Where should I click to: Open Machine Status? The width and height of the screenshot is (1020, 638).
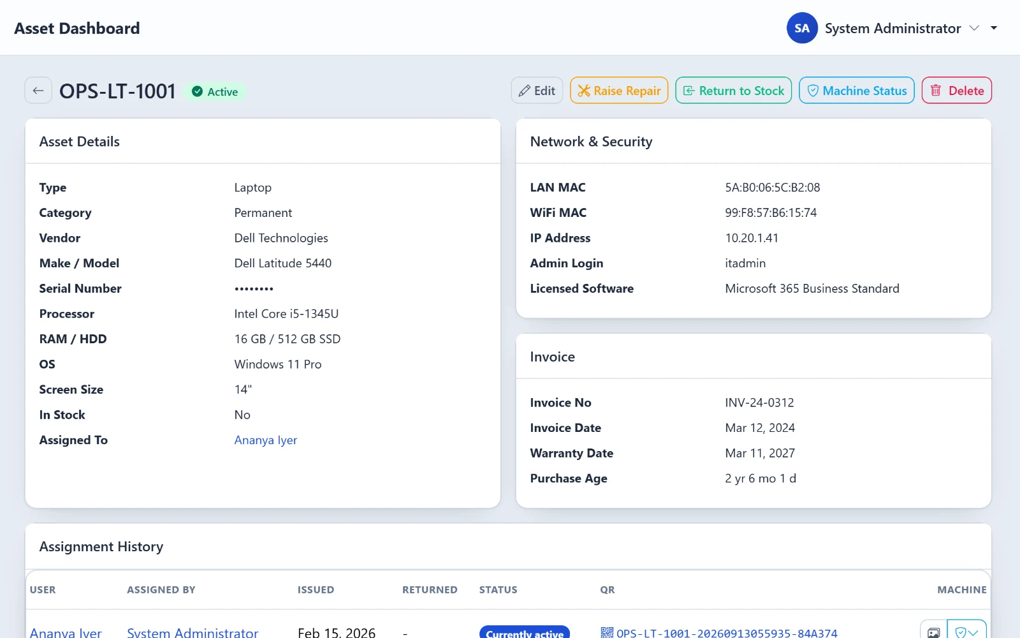tap(857, 91)
